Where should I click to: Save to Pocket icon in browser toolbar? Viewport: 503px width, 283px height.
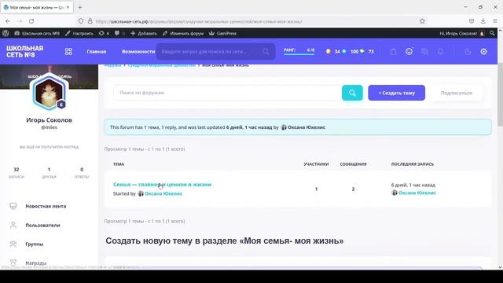coord(472,21)
